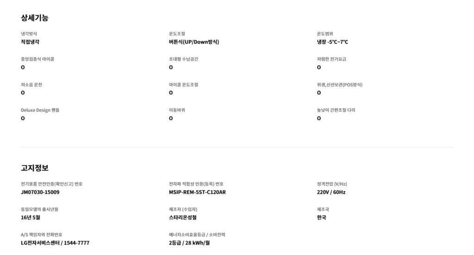Viewport: 474px width, 255px height.
Task: Click the 2등급 / 28 kWh/월 energy rating value
Action: pyautogui.click(x=189, y=243)
